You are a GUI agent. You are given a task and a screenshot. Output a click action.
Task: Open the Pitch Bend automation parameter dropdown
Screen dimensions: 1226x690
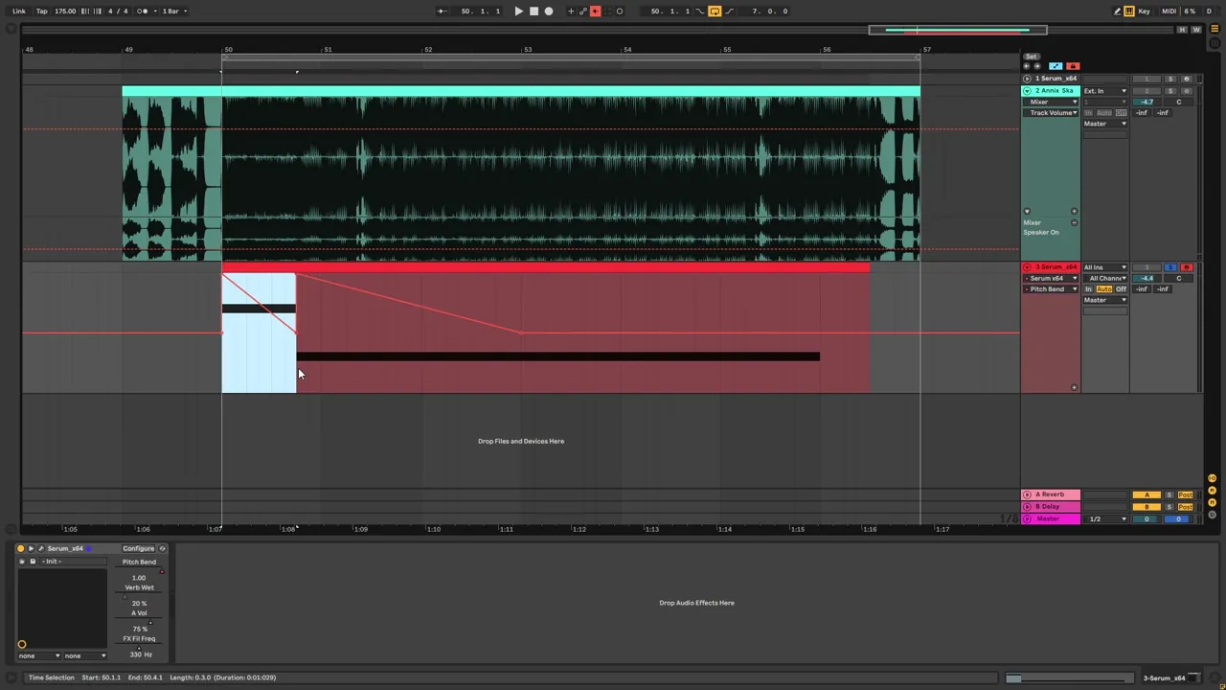pyautogui.click(x=1052, y=289)
